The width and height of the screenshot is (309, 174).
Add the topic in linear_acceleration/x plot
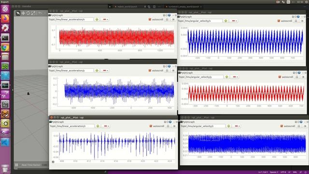click(x=97, y=19)
